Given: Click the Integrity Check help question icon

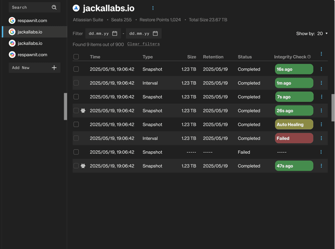Looking at the screenshot, I should point(309,57).
